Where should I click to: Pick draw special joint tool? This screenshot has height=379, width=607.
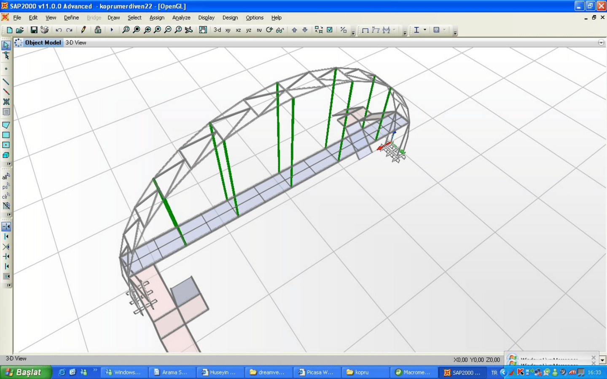point(6,69)
